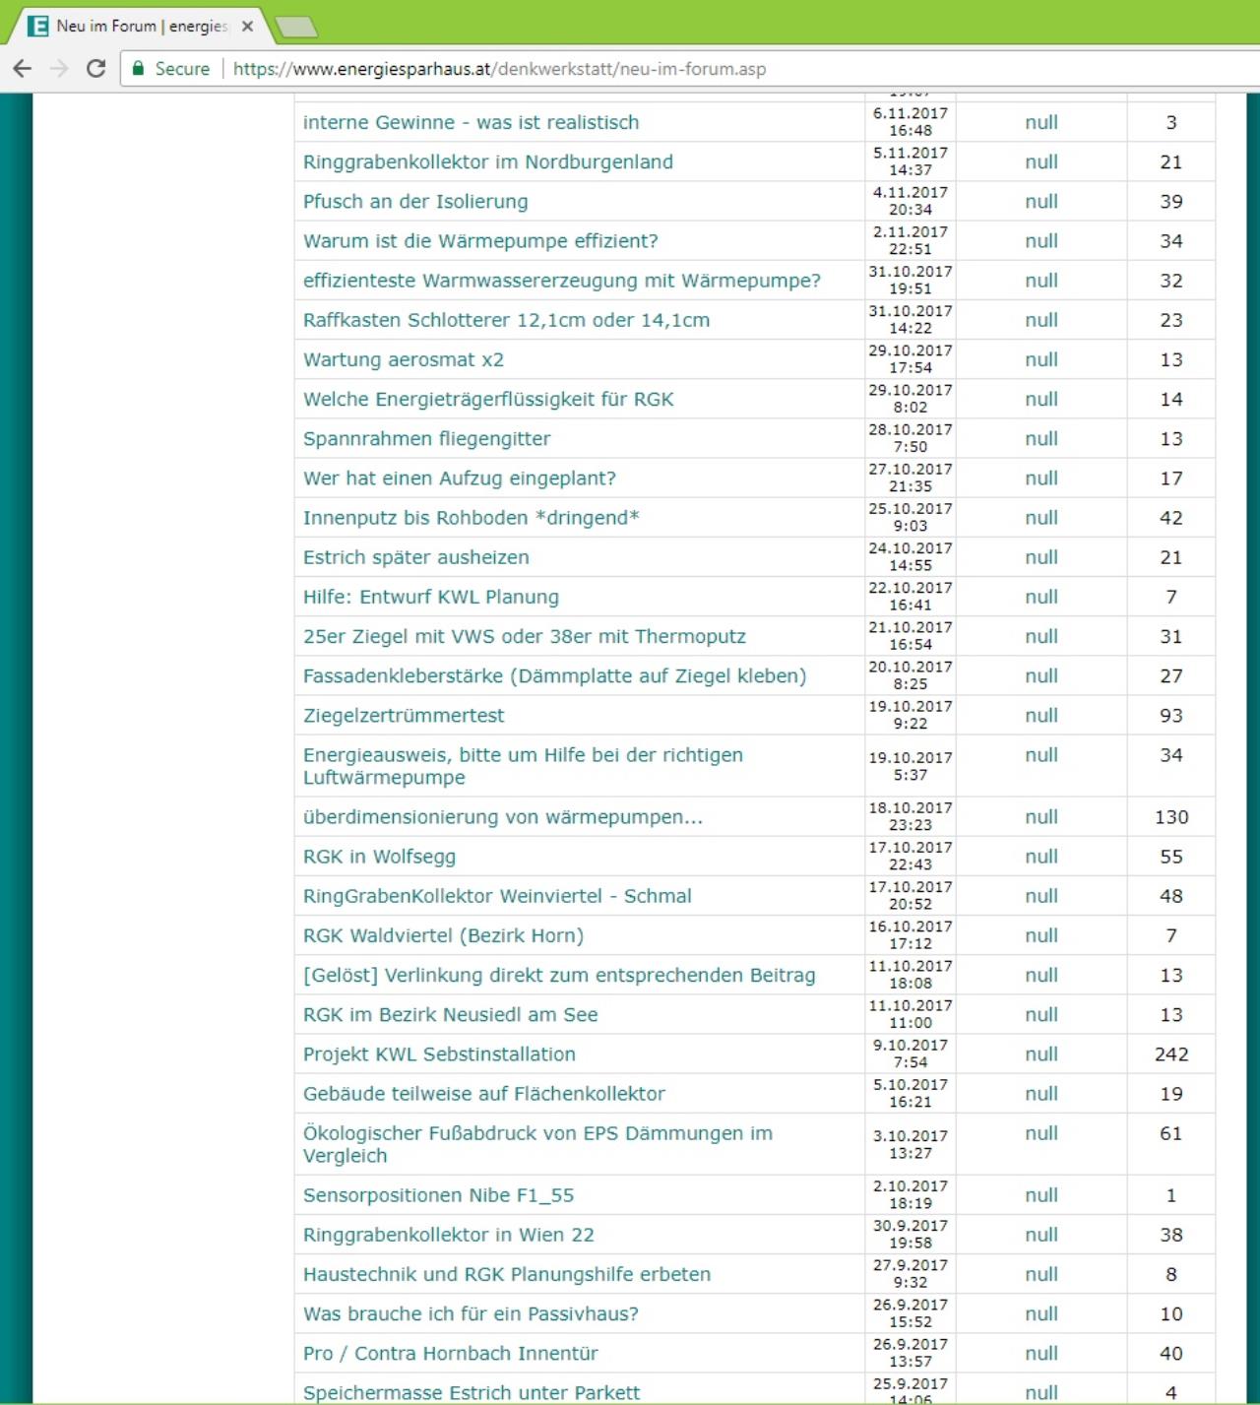1260x1405 pixels.
Task: Open 'RGK im Bezirk Neusiedl am See' thread
Action: (x=450, y=1014)
